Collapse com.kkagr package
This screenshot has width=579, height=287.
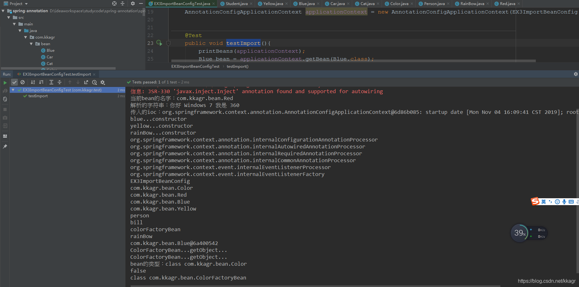click(26, 37)
